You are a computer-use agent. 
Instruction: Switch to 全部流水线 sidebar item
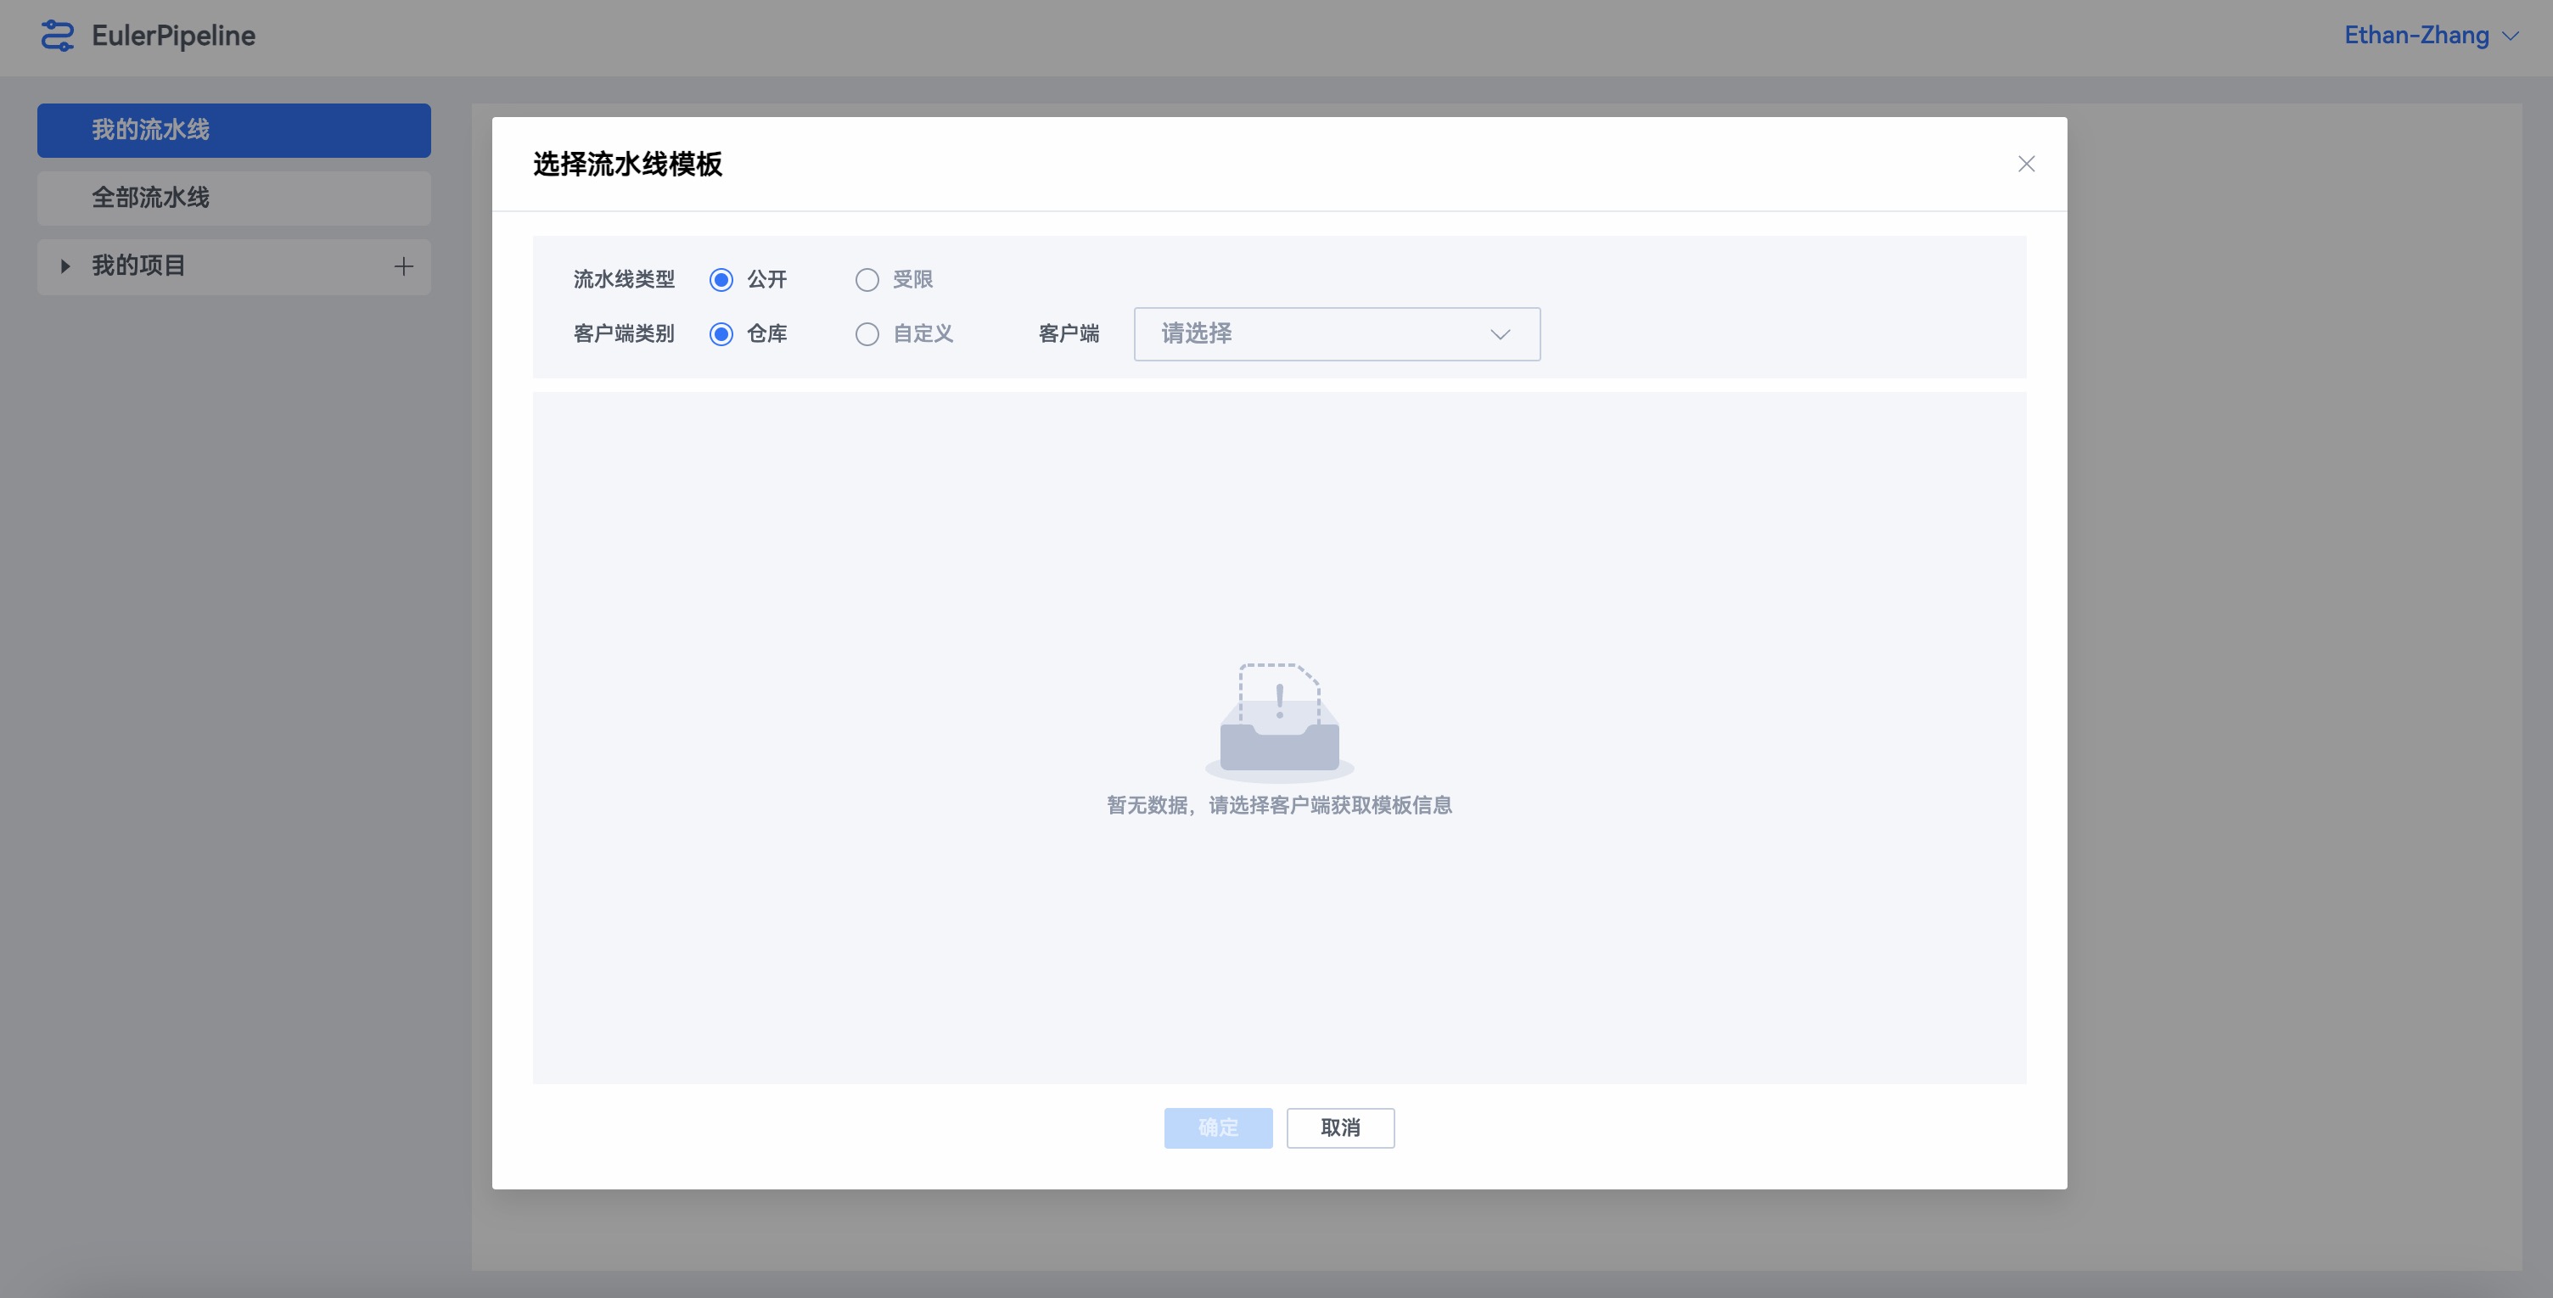(234, 199)
